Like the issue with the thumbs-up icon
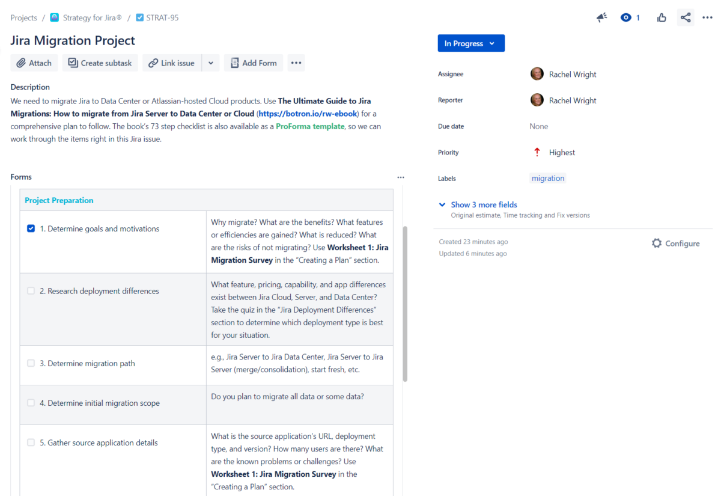721x496 pixels. tap(662, 17)
